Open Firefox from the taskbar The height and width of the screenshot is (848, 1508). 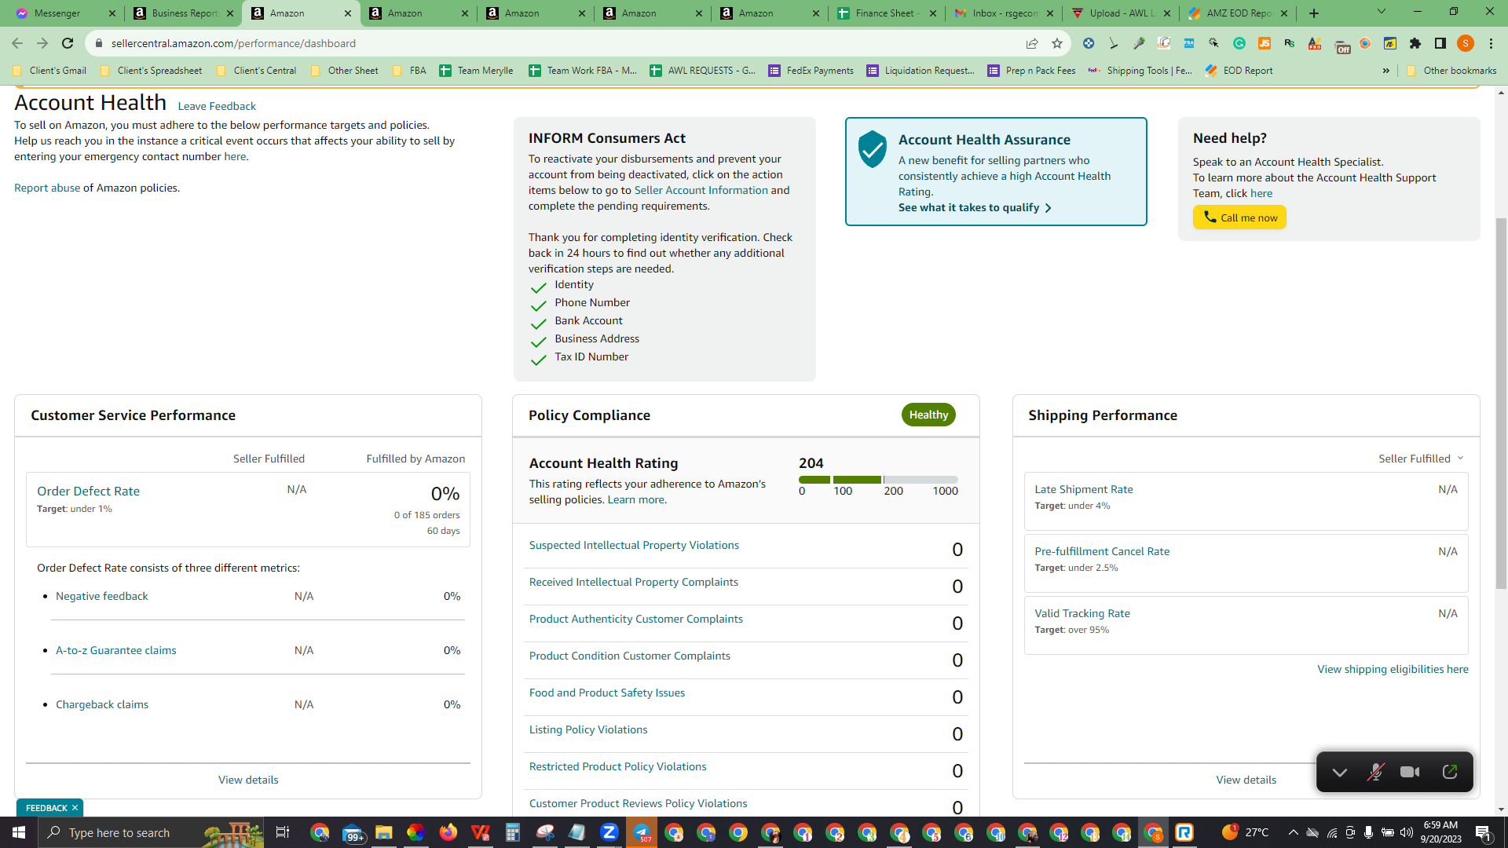448,832
